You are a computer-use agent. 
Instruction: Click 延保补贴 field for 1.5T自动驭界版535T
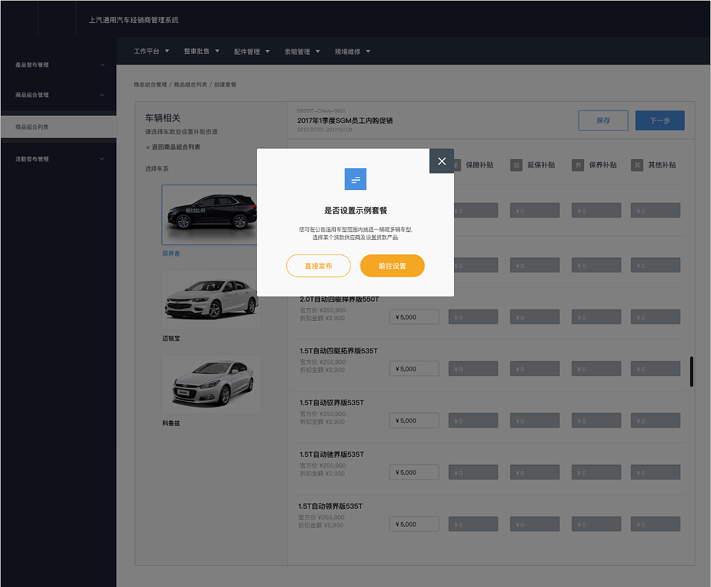535,421
